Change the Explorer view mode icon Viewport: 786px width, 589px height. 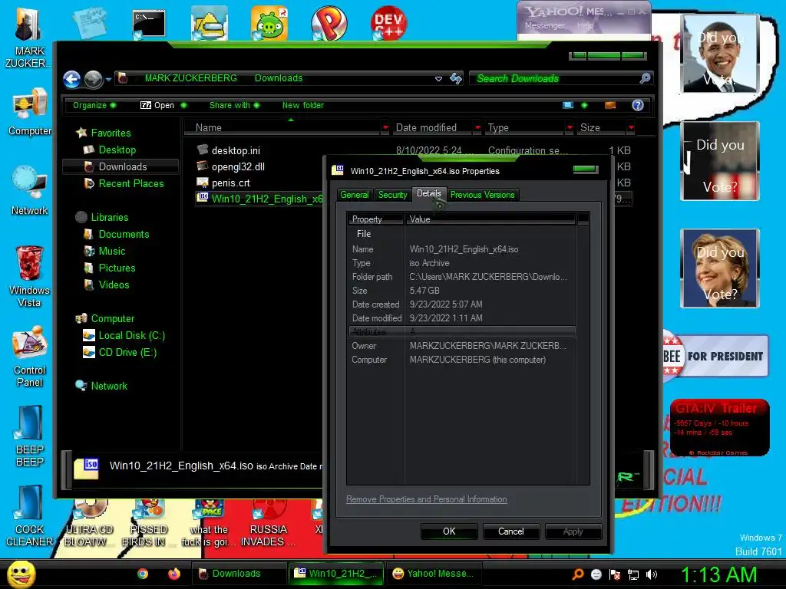pos(567,105)
